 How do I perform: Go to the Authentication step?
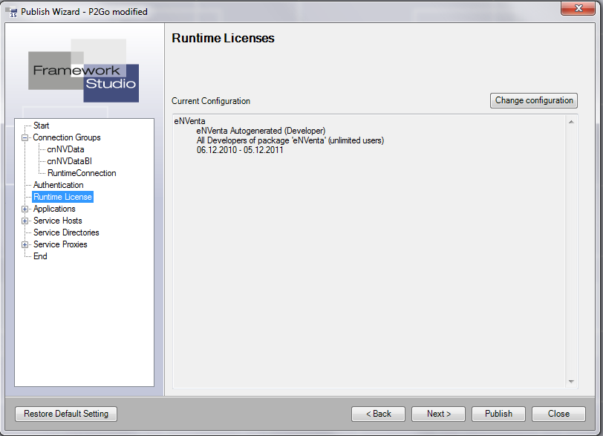[58, 186]
